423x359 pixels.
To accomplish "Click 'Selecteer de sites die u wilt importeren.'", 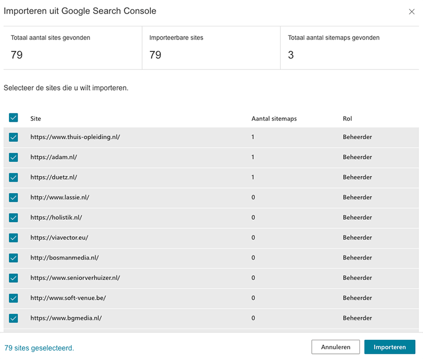I will (66, 88).
